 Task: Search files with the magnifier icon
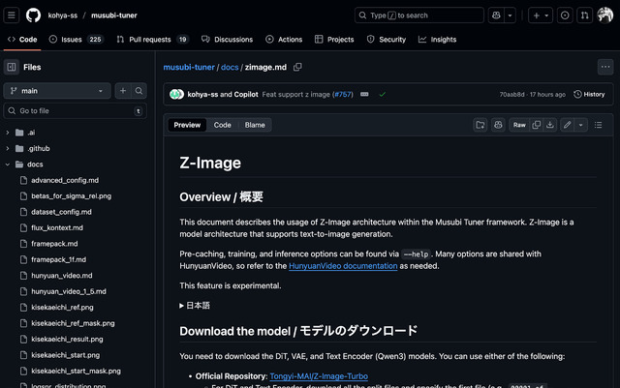click(x=139, y=90)
